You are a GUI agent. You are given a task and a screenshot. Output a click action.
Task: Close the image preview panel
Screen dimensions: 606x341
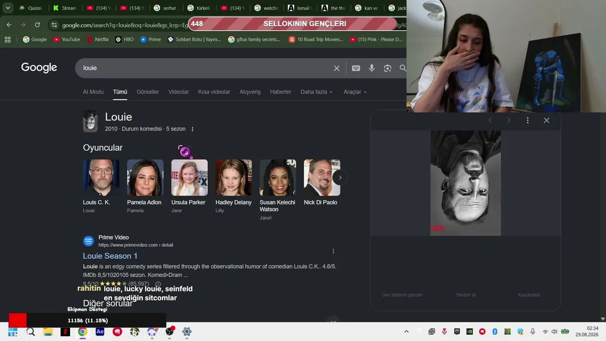546,120
